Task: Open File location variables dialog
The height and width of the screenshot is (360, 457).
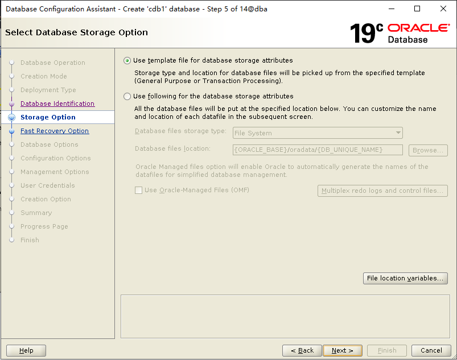Action: [x=405, y=278]
